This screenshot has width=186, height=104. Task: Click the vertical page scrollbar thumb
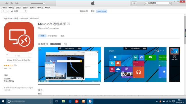tap(185, 30)
